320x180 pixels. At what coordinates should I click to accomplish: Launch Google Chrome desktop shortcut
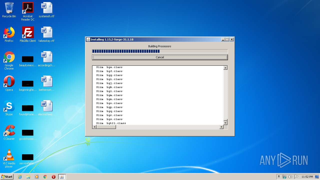(9, 60)
